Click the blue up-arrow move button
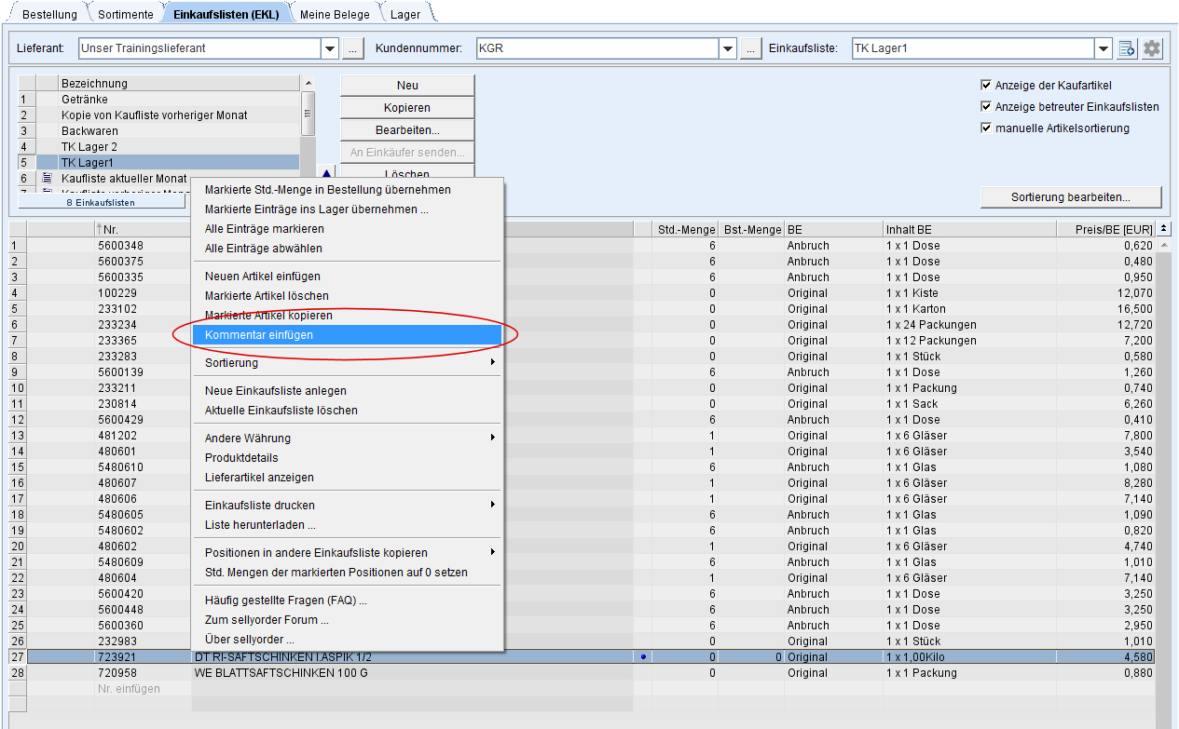 click(326, 173)
